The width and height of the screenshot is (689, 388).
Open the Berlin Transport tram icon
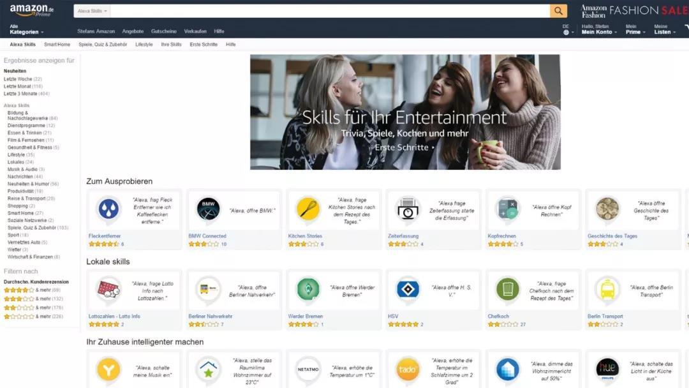607,289
